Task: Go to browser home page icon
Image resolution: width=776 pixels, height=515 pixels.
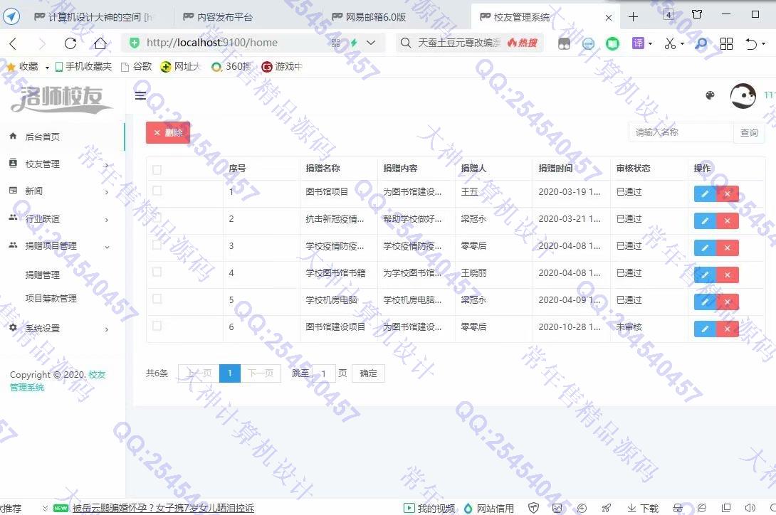Action: 100,43
